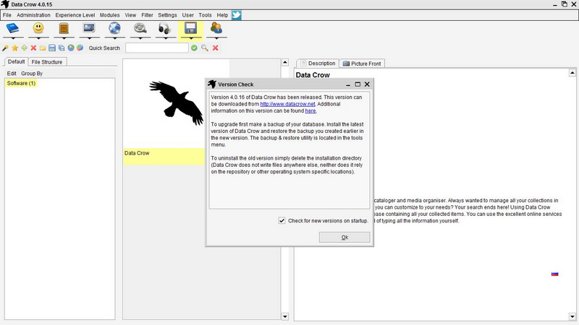Image resolution: width=579 pixels, height=325 pixels.
Task: Expand dropdown arrow under film reel module
Action: pyautogui.click(x=140, y=38)
